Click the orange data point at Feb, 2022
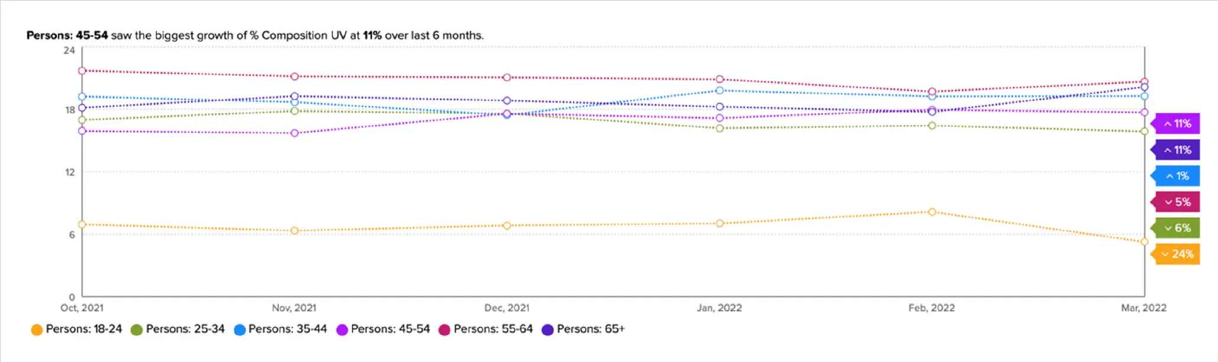This screenshot has height=362, width=1218. [x=932, y=212]
